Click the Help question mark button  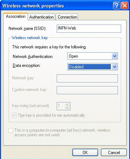[x=117, y=6]
